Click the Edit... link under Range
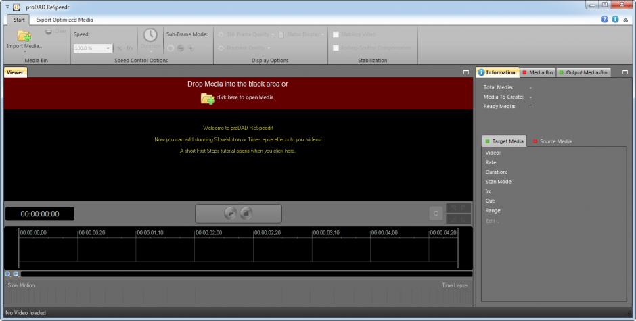 pyautogui.click(x=493, y=221)
